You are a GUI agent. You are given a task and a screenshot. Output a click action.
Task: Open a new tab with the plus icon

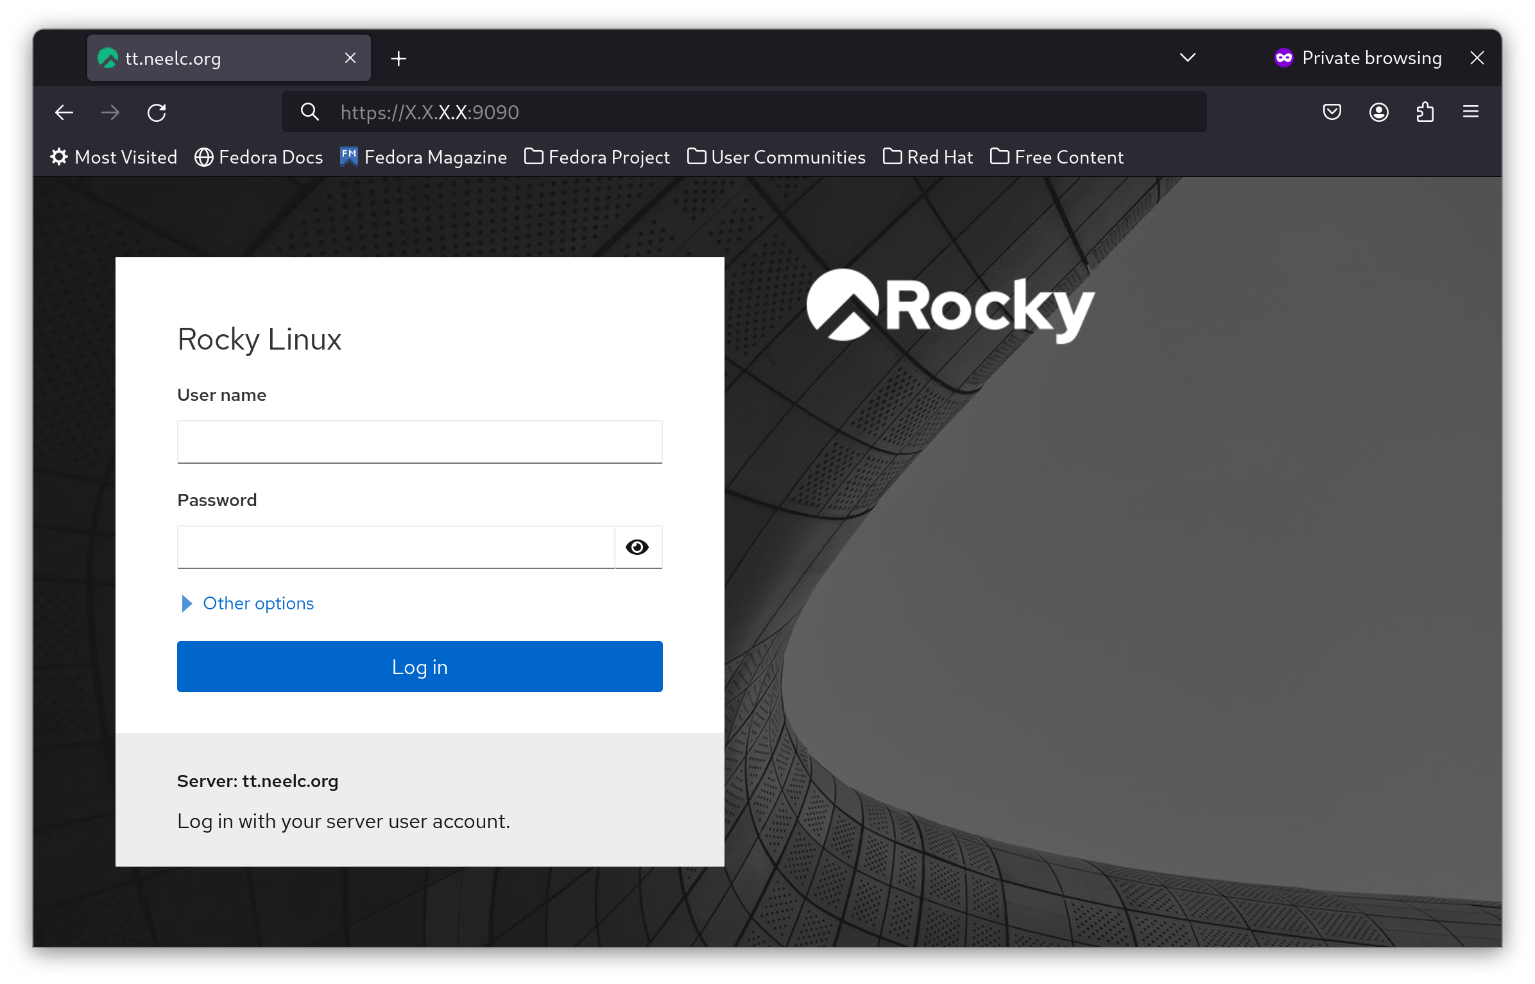[x=399, y=58]
